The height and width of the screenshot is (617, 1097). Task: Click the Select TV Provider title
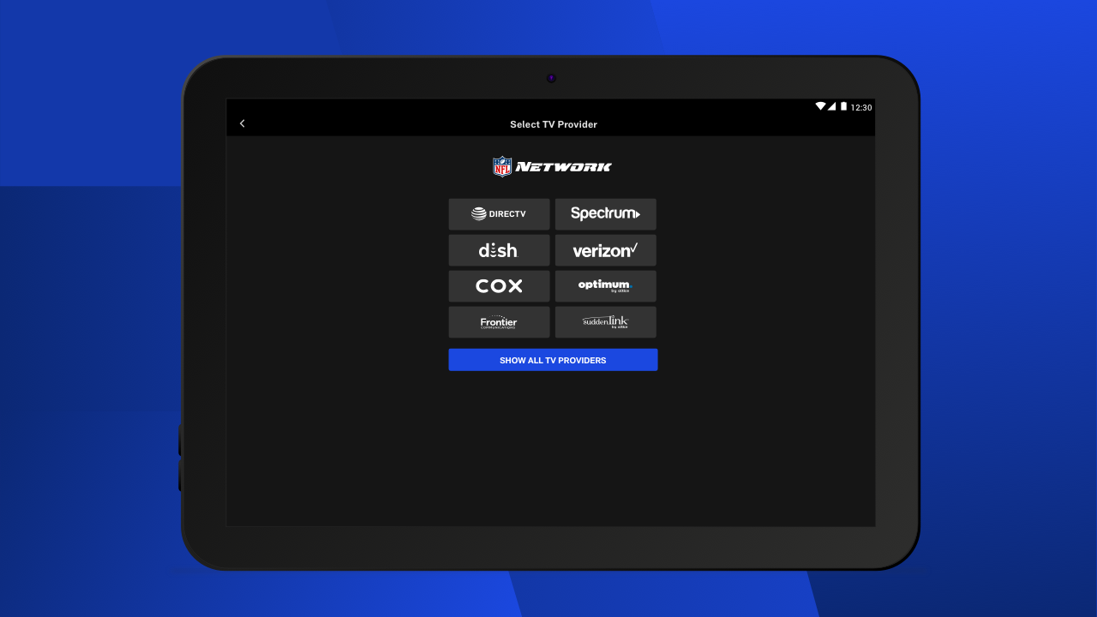[x=554, y=124]
